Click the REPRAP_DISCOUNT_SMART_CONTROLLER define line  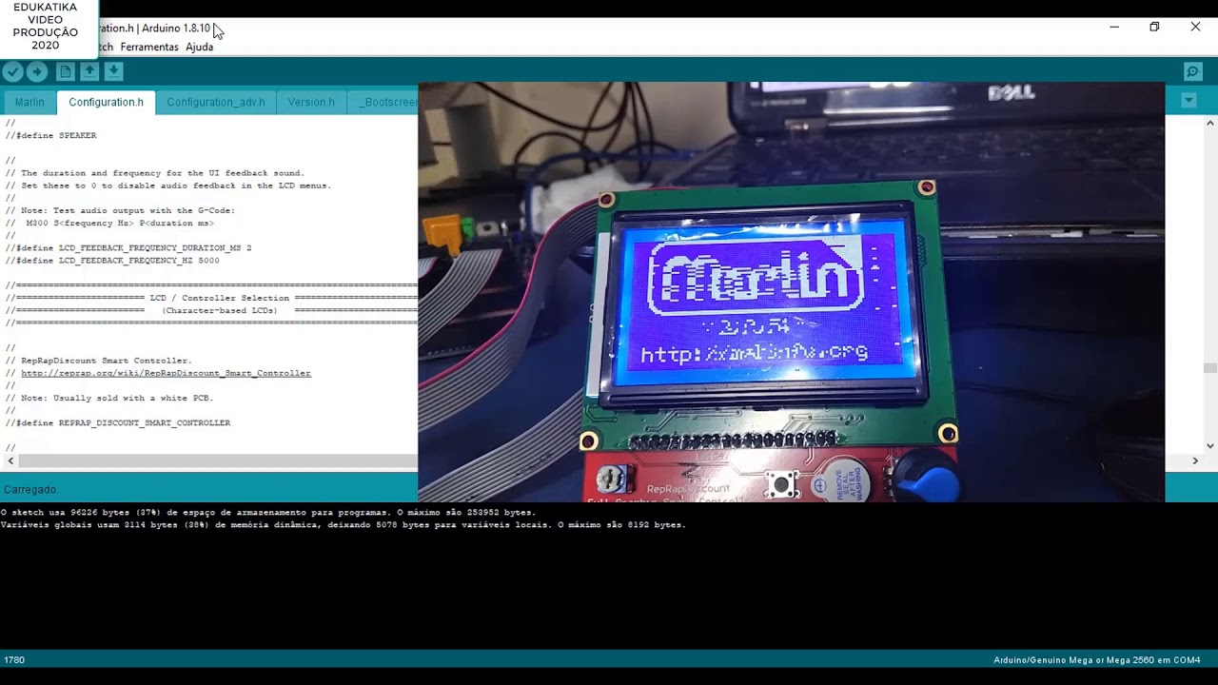[118, 422]
